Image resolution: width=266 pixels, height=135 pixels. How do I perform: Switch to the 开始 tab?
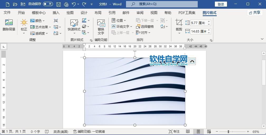pyautogui.click(x=21, y=13)
